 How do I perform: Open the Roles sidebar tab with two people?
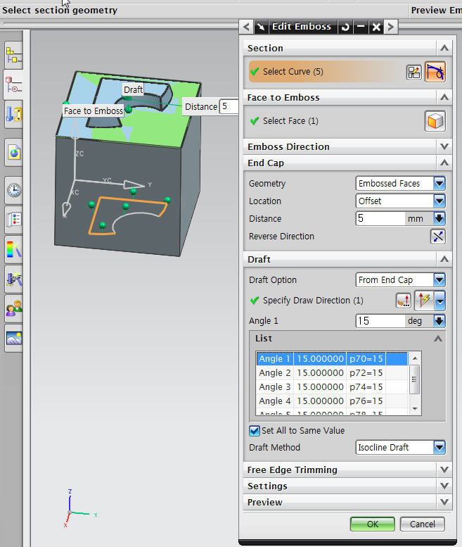point(14,308)
